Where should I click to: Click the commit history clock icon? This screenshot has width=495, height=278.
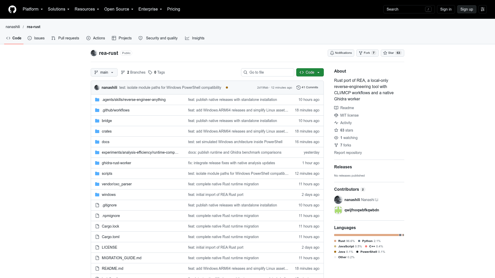click(x=298, y=88)
